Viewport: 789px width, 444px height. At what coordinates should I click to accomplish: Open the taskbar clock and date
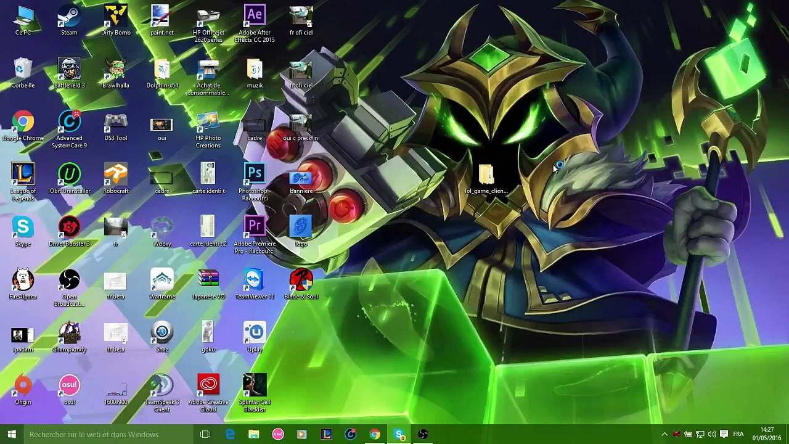pyautogui.click(x=767, y=434)
